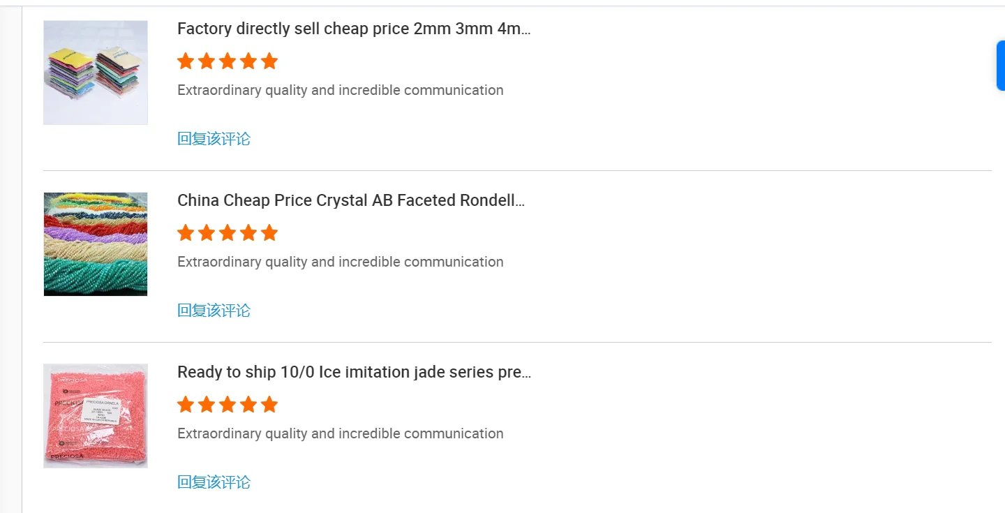Image resolution: width=1005 pixels, height=513 pixels.
Task: Open the "Factory directly sell cheap price" product title
Action: click(354, 29)
